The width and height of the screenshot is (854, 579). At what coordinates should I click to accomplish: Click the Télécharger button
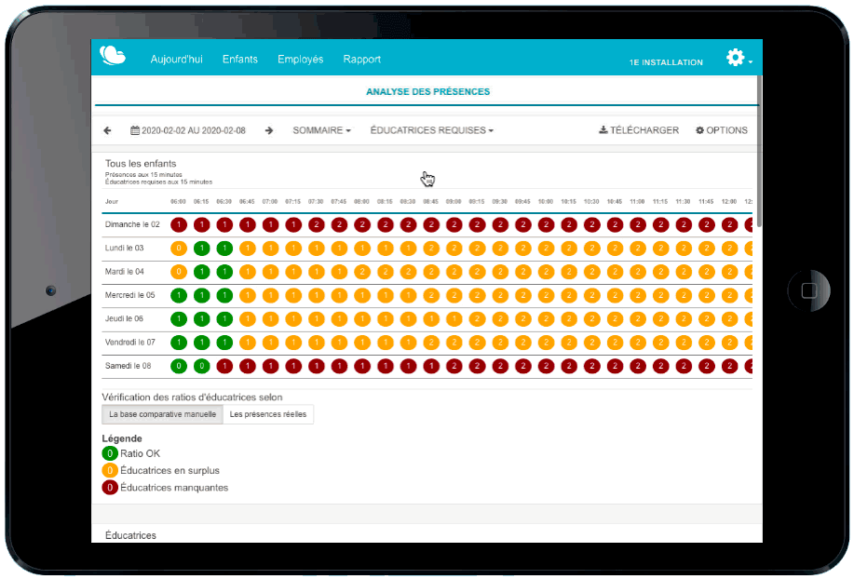(639, 130)
